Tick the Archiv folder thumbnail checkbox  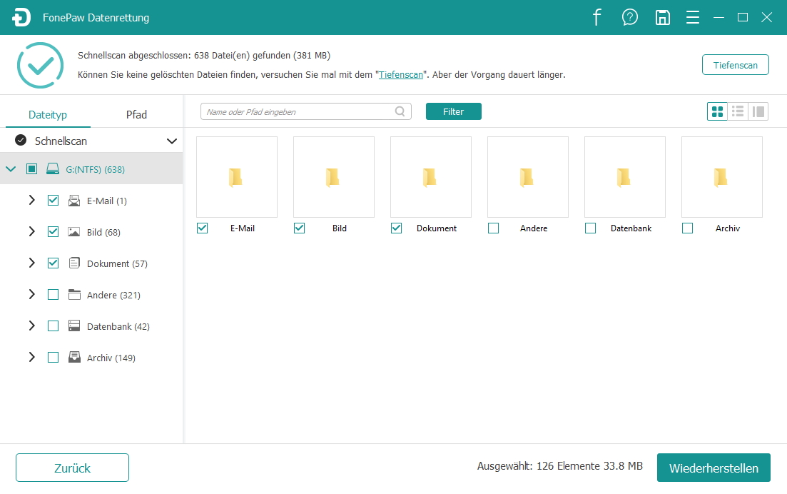[687, 228]
